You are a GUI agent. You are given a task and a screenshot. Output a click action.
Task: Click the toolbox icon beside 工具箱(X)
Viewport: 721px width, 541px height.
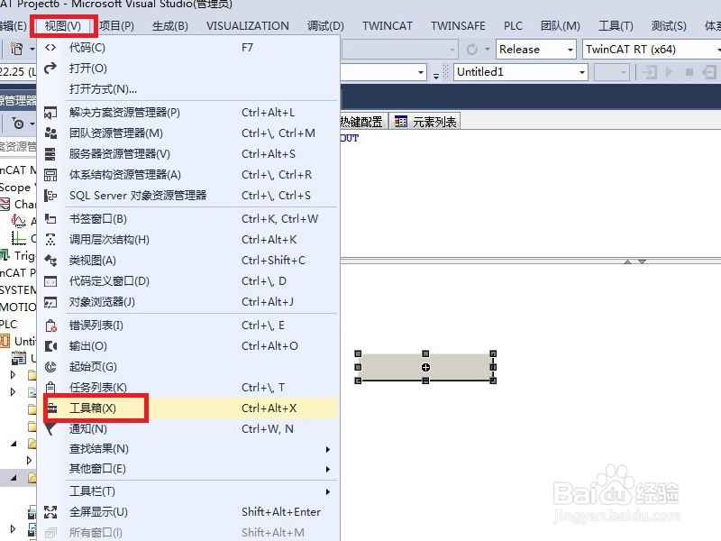point(52,408)
